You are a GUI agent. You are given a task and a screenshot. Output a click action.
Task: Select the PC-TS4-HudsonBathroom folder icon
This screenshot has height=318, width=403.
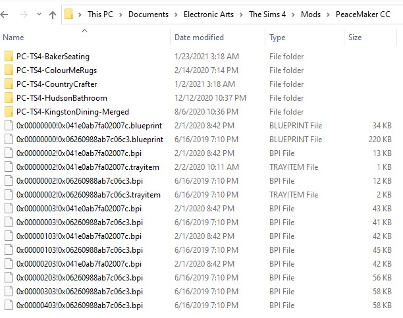click(x=9, y=97)
